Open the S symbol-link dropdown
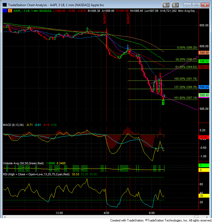 pos(166,5)
